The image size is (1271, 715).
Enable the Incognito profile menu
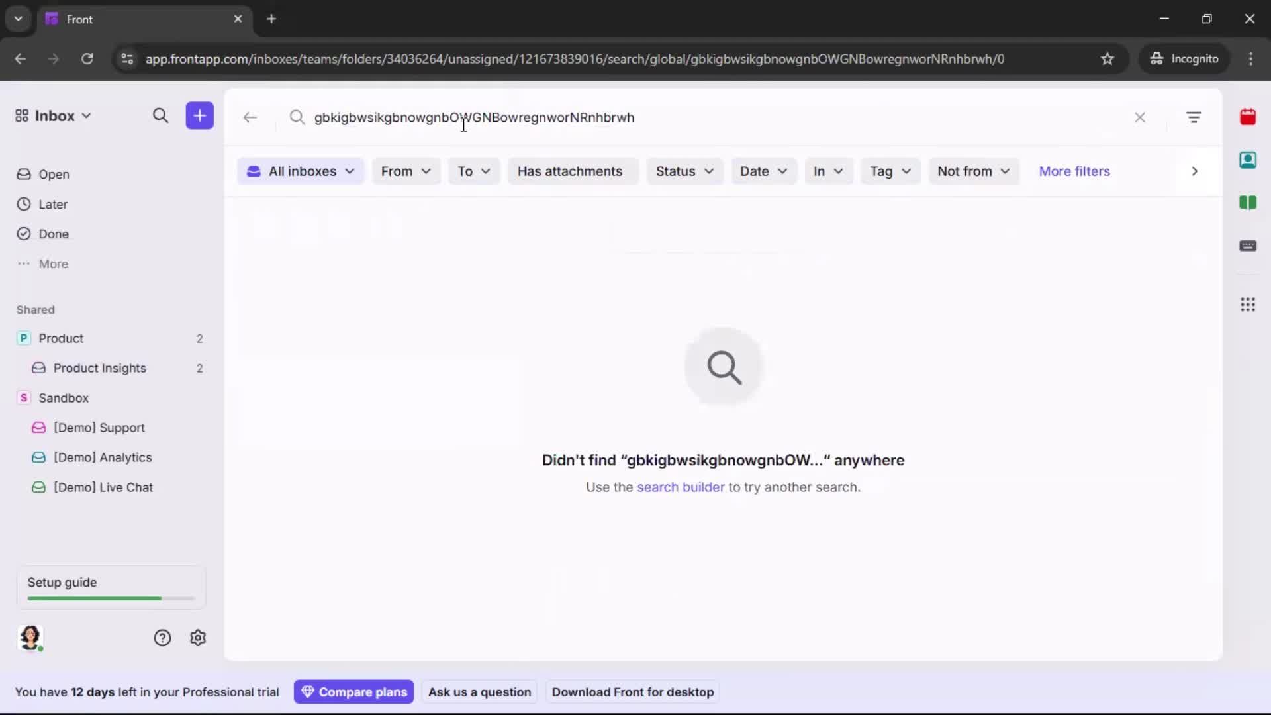tap(1185, 58)
